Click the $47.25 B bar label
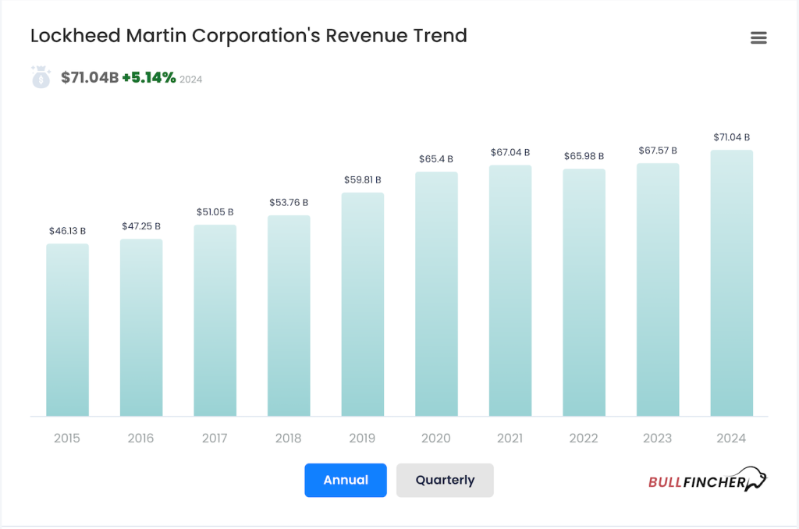Screen dimensions: 799x529 tap(141, 226)
